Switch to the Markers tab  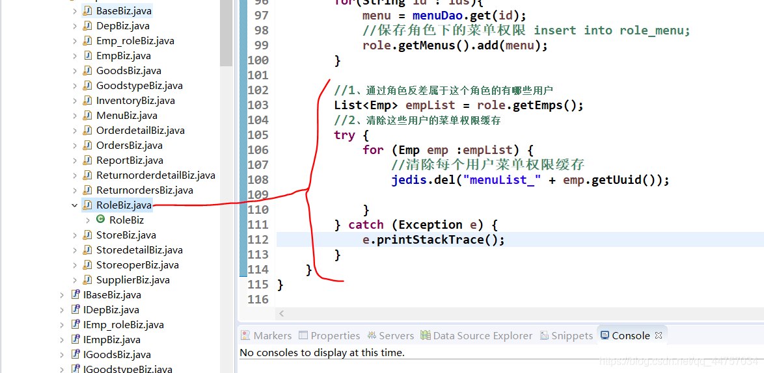click(x=266, y=335)
